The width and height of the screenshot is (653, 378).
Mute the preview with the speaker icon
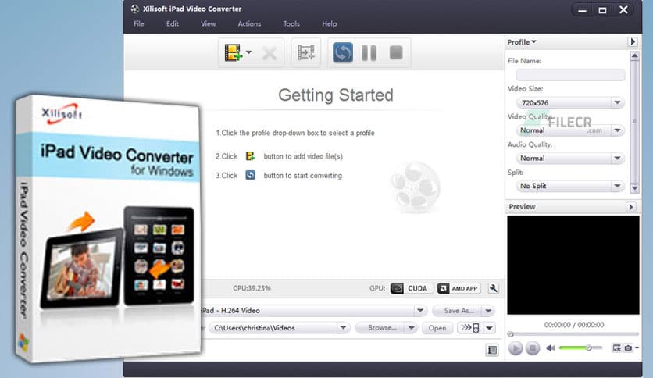point(551,348)
